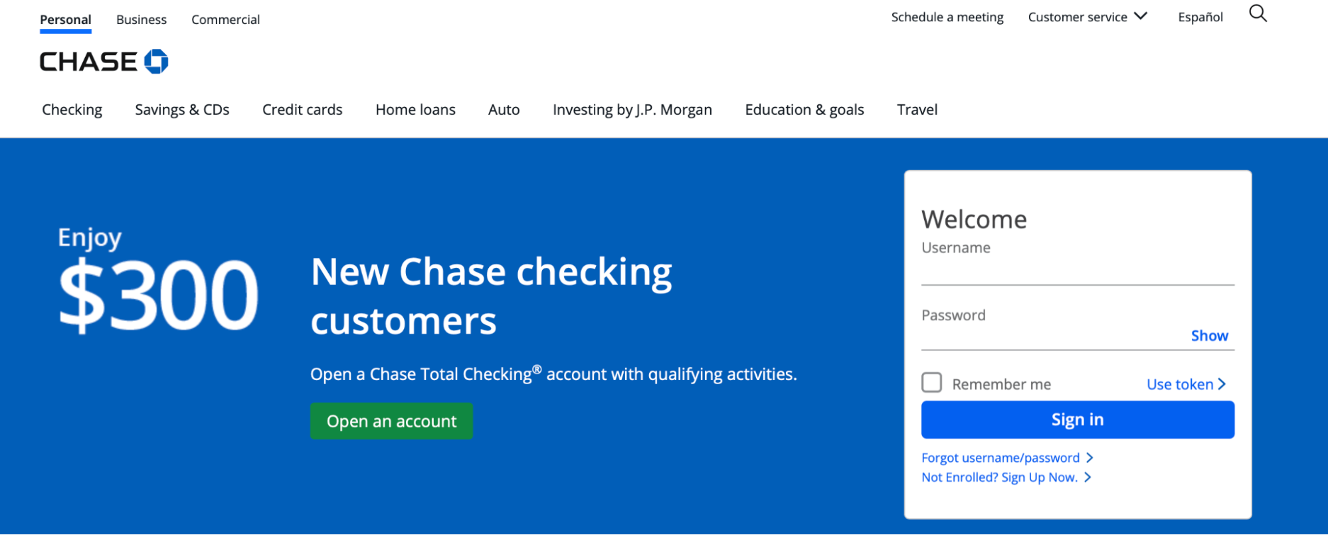
Task: Click Open an account
Action: 391,421
